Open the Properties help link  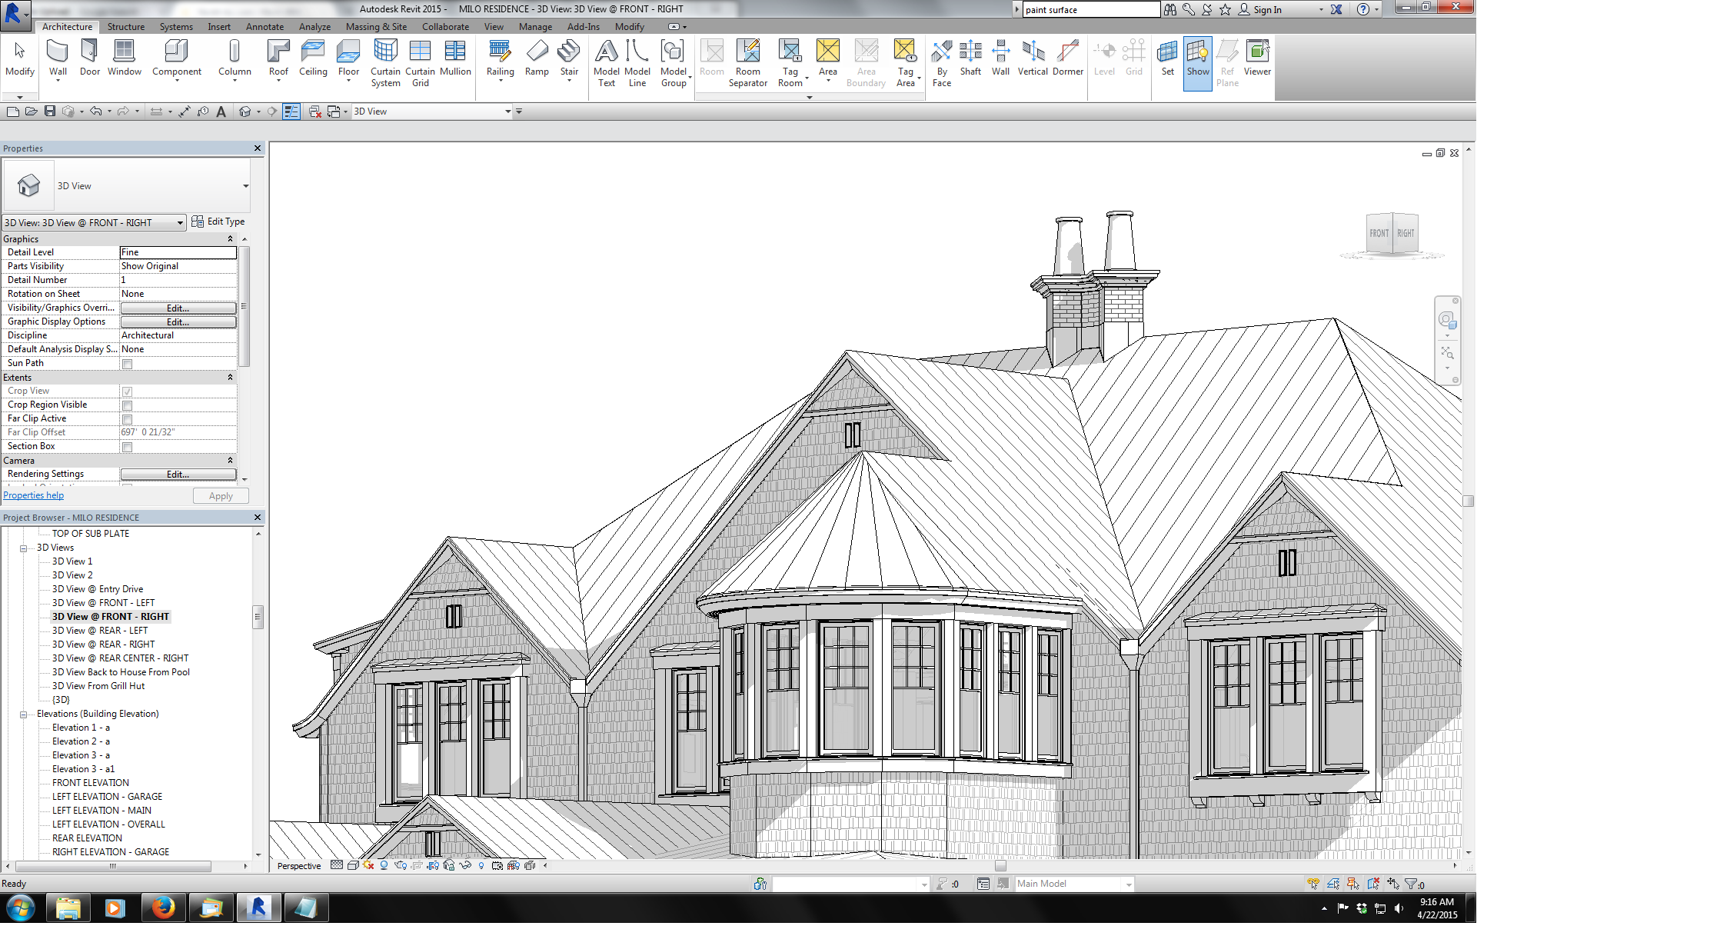(34, 495)
